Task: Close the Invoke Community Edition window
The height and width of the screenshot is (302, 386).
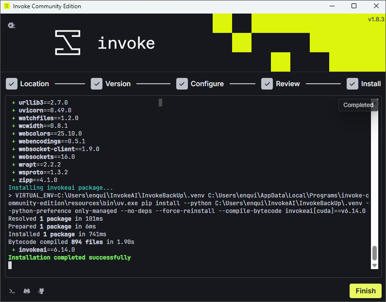Action: point(376,6)
